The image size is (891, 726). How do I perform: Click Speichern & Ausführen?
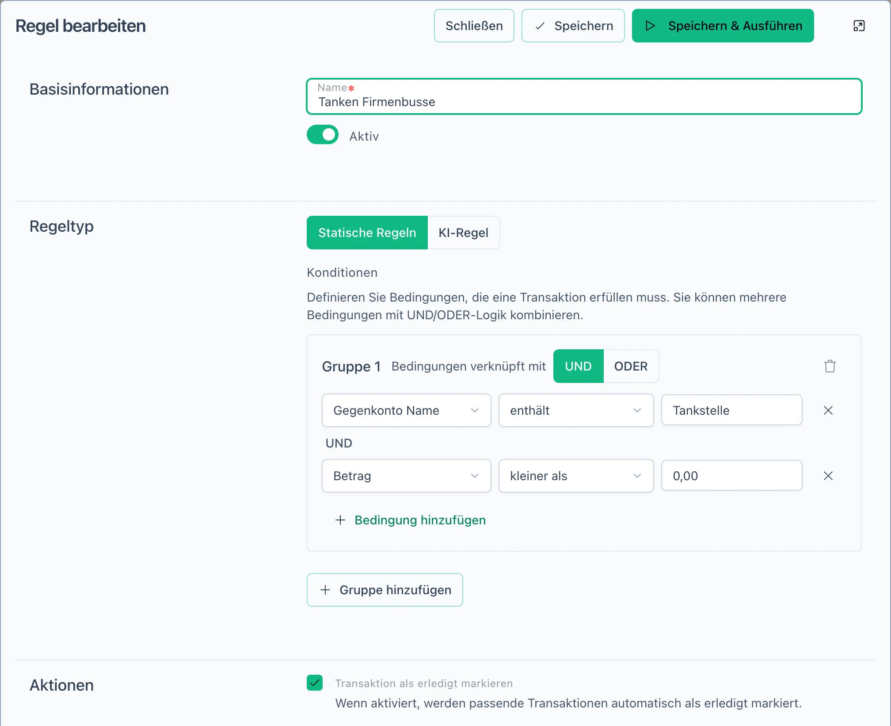coord(723,26)
